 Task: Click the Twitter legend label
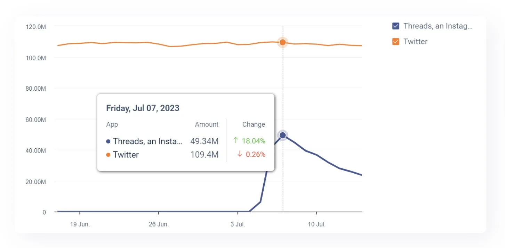[415, 42]
